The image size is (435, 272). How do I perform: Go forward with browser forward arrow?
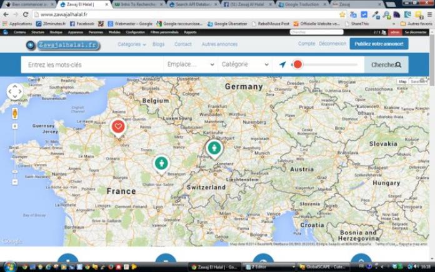16,14
